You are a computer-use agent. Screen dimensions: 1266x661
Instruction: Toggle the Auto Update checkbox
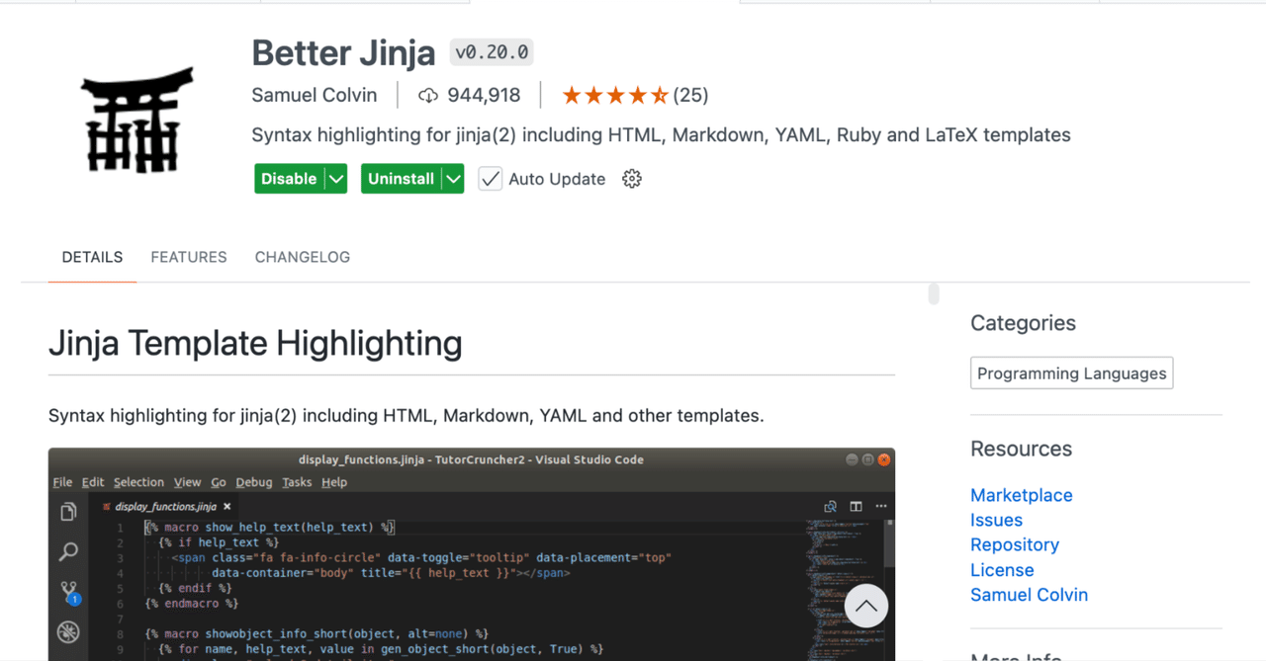coord(490,179)
